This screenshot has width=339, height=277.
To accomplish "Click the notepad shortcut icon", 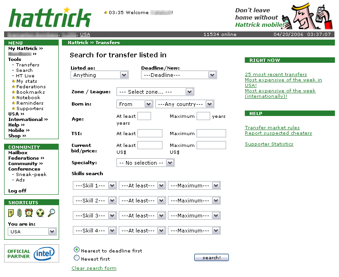I will point(11,213).
